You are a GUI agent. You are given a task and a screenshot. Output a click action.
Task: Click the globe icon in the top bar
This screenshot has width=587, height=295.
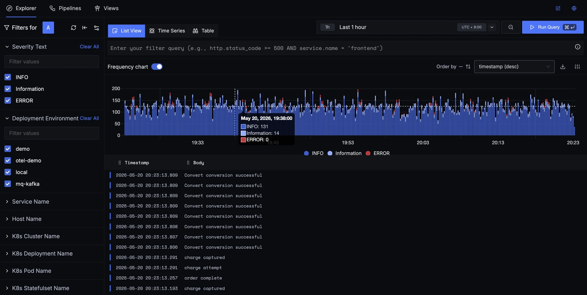574,8
